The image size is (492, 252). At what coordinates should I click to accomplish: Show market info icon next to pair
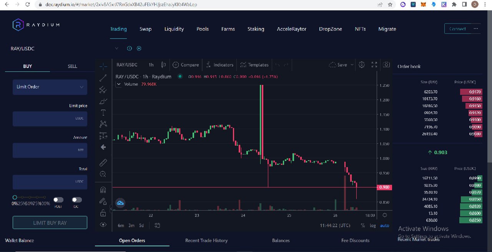129,48
